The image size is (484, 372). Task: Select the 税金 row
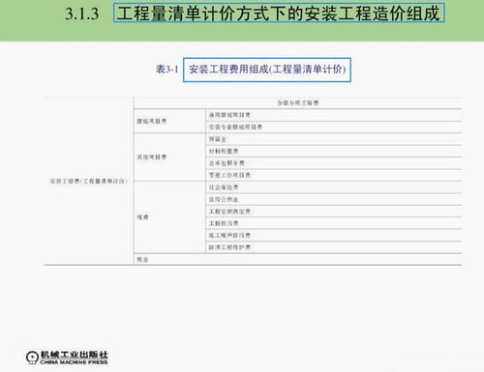(298, 259)
